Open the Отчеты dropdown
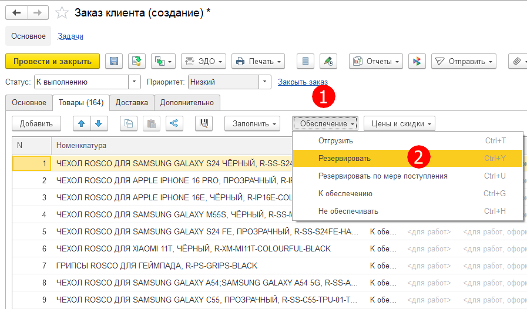This screenshot has width=527, height=309. (x=375, y=61)
